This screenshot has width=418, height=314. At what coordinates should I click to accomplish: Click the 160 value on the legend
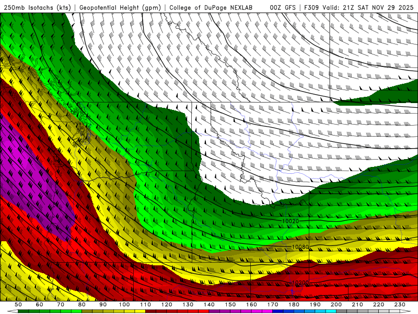tap(251, 305)
